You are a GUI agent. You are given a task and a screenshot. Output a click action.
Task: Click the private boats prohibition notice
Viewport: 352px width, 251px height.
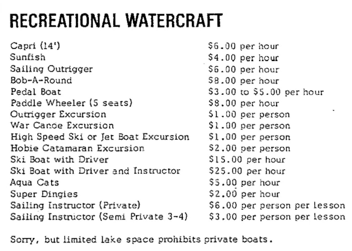point(141,239)
